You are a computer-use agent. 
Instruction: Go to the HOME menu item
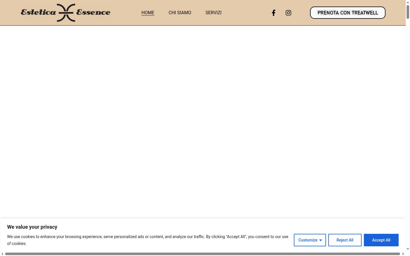coord(148,13)
